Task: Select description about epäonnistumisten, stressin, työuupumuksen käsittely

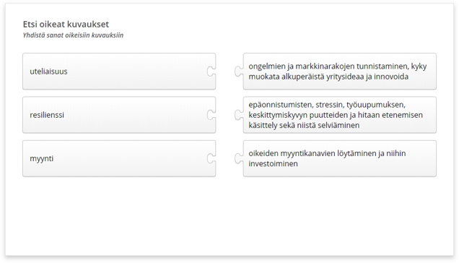Action: (340, 115)
